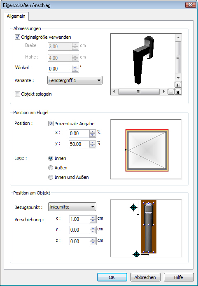The image size is (198, 286).
Task: Click the upper teal crosshair reference marker
Action: pyautogui.click(x=133, y=207)
